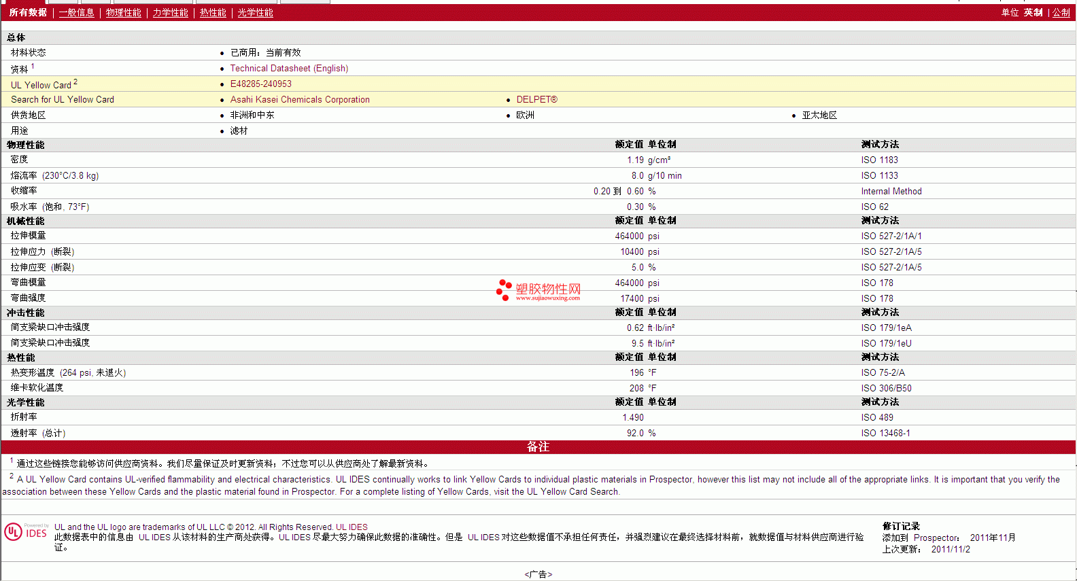The image size is (1077, 581).
Task: Click the ISO 306/B50 method cell
Action: click(887, 389)
